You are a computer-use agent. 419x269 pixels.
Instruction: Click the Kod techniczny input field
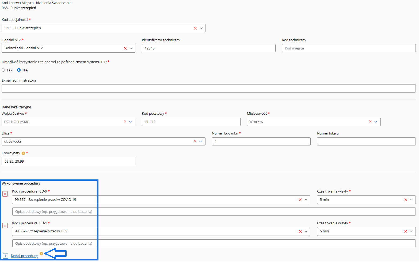pos(348,48)
